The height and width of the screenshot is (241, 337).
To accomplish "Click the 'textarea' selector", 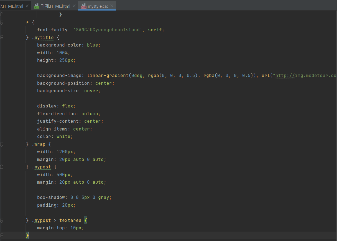I will point(70,221).
